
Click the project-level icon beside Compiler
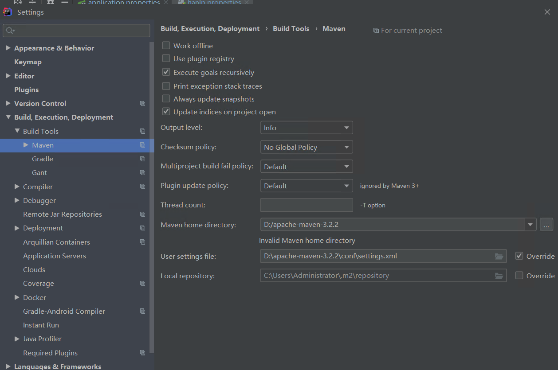click(142, 187)
